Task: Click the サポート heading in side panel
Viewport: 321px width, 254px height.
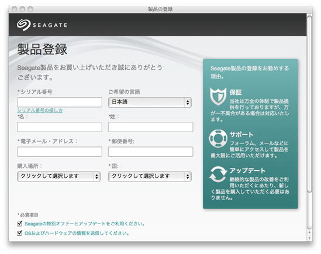Action: click(241, 135)
